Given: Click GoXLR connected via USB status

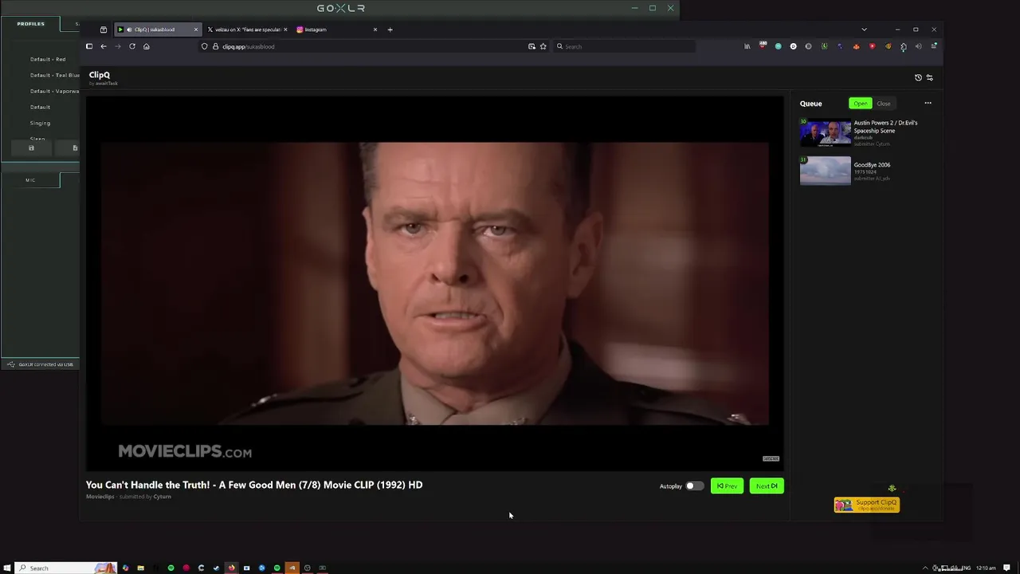Looking at the screenshot, I should 40,364.
